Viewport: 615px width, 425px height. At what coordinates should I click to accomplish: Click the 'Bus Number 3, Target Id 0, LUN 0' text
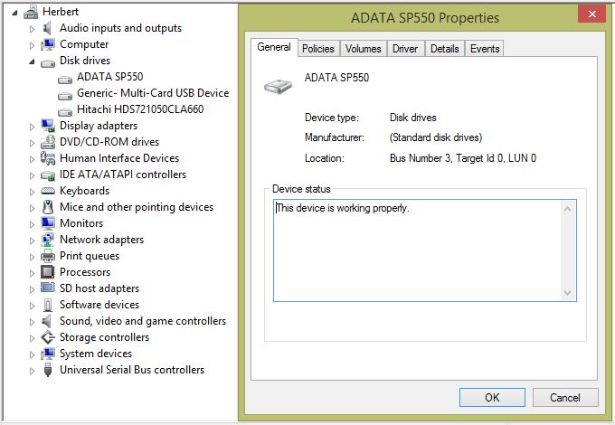coord(463,158)
